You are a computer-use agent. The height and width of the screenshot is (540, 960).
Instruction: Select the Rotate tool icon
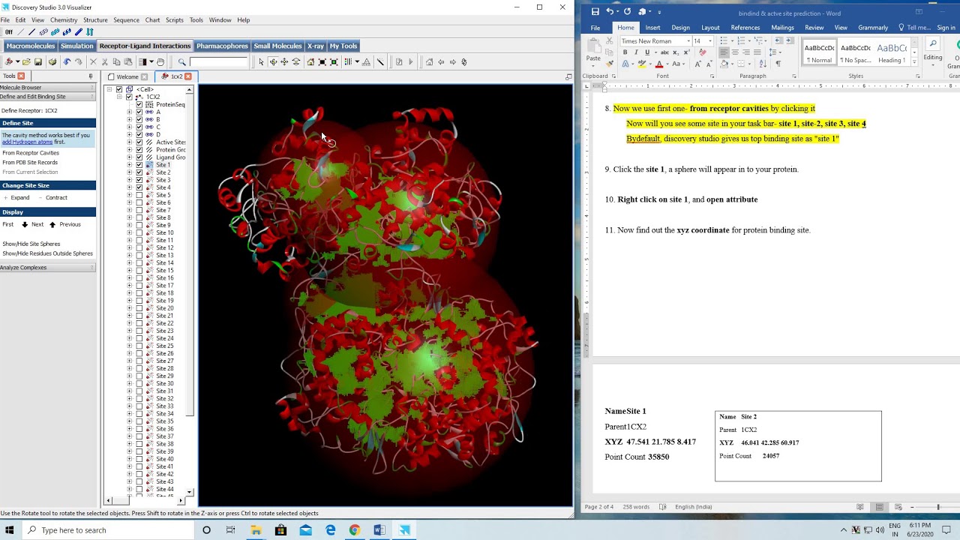[273, 62]
